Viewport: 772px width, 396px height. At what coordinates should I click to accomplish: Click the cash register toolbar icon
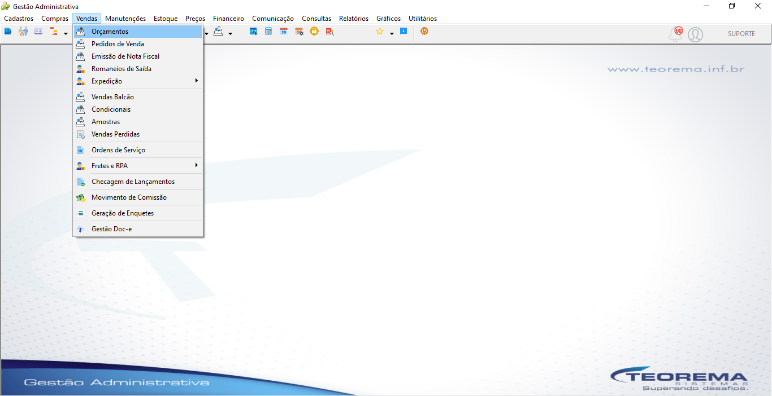point(218,32)
